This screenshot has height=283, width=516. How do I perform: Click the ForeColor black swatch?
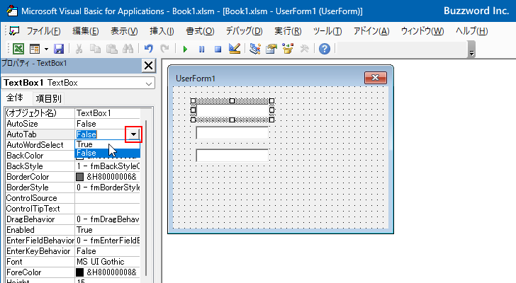click(79, 272)
